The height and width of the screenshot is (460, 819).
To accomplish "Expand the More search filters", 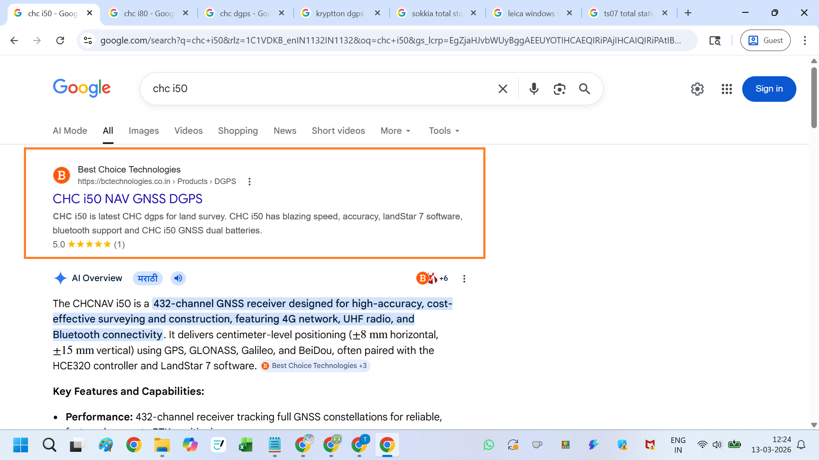I will coord(395,131).
